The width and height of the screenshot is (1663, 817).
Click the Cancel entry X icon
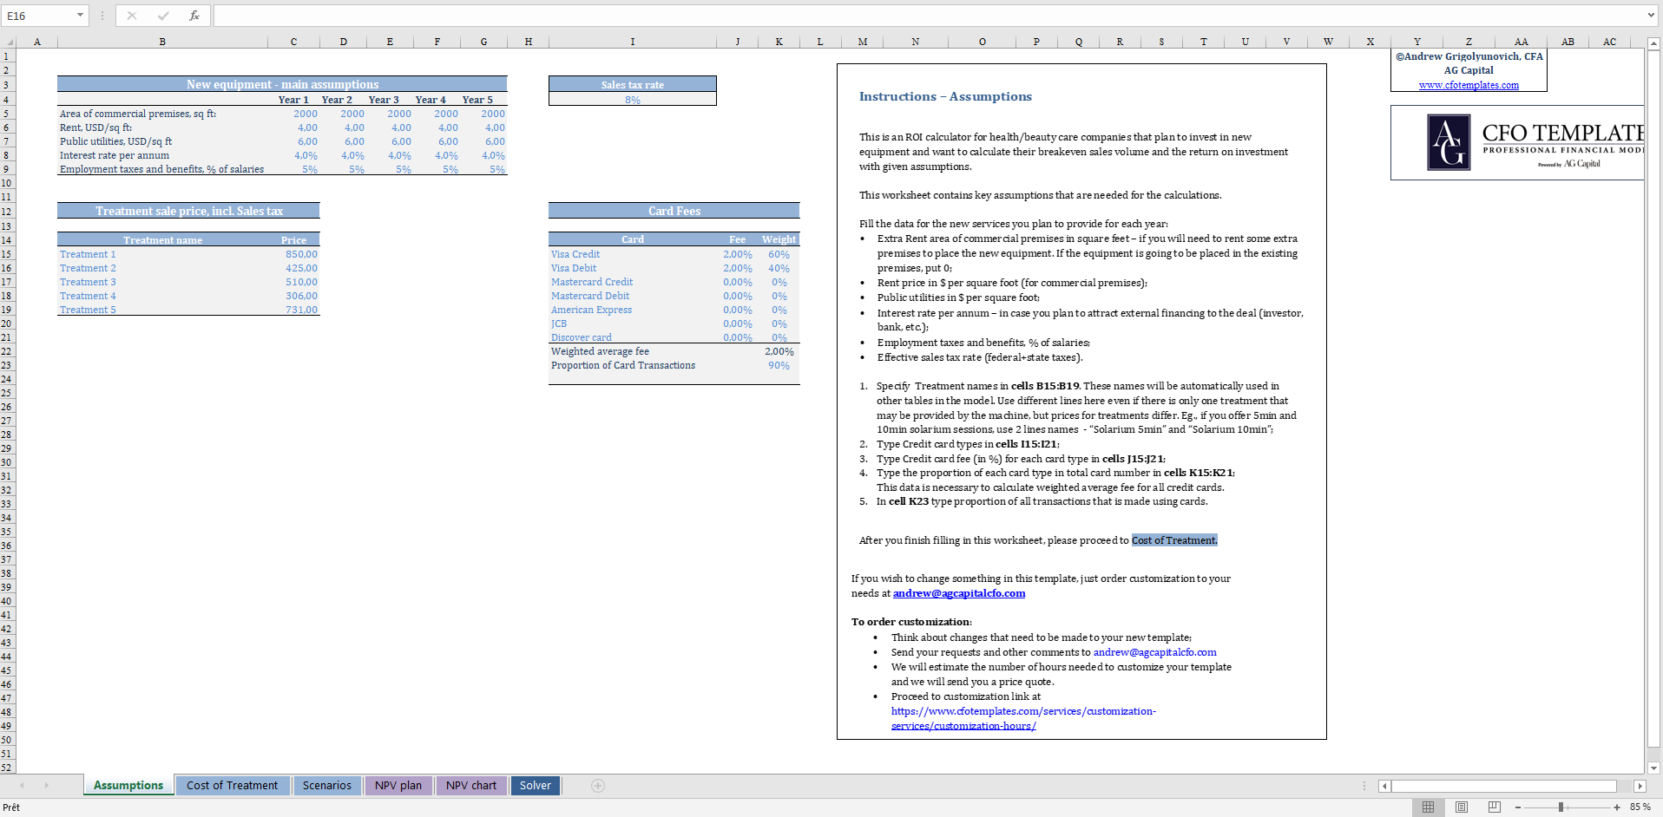coord(132,16)
